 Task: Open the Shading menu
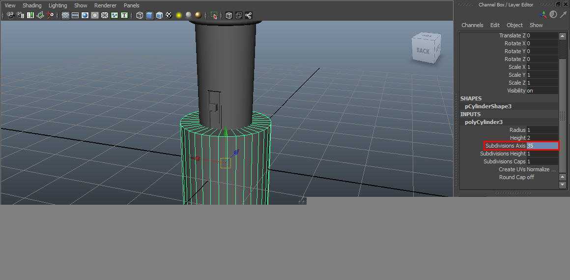[x=32, y=5]
